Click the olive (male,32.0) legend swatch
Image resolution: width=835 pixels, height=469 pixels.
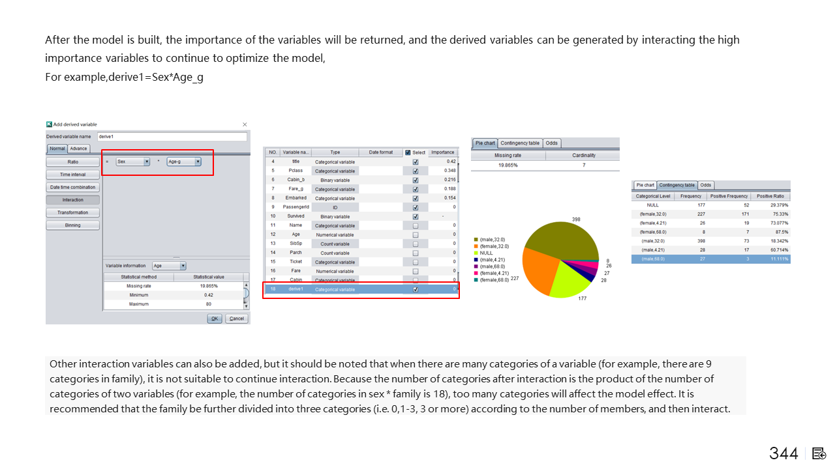tap(476, 240)
